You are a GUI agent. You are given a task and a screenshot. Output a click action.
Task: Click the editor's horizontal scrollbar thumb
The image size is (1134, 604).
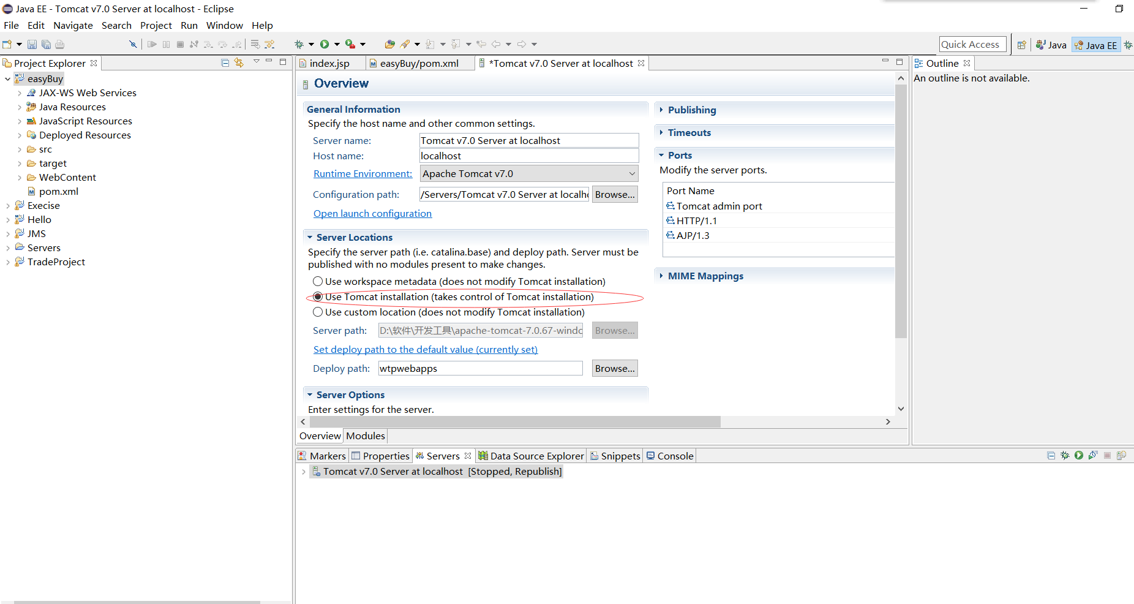[515, 421]
